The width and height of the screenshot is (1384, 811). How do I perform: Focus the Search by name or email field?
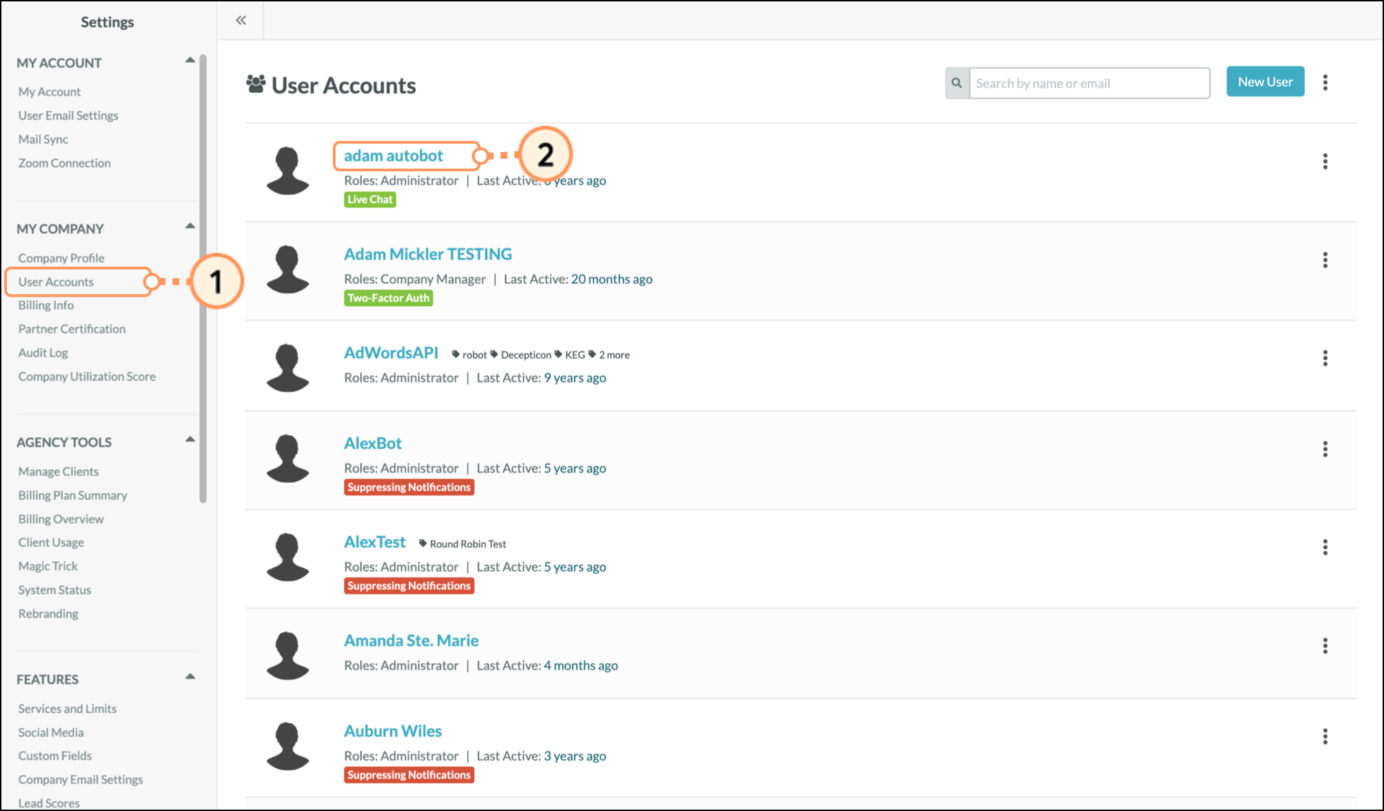coord(1090,83)
